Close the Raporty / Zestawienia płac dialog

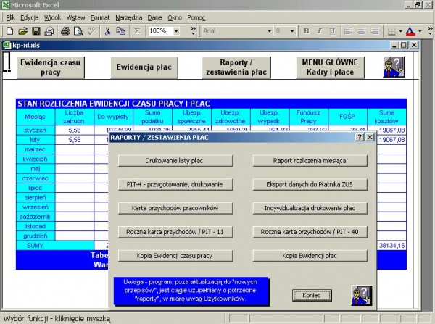coord(370,137)
